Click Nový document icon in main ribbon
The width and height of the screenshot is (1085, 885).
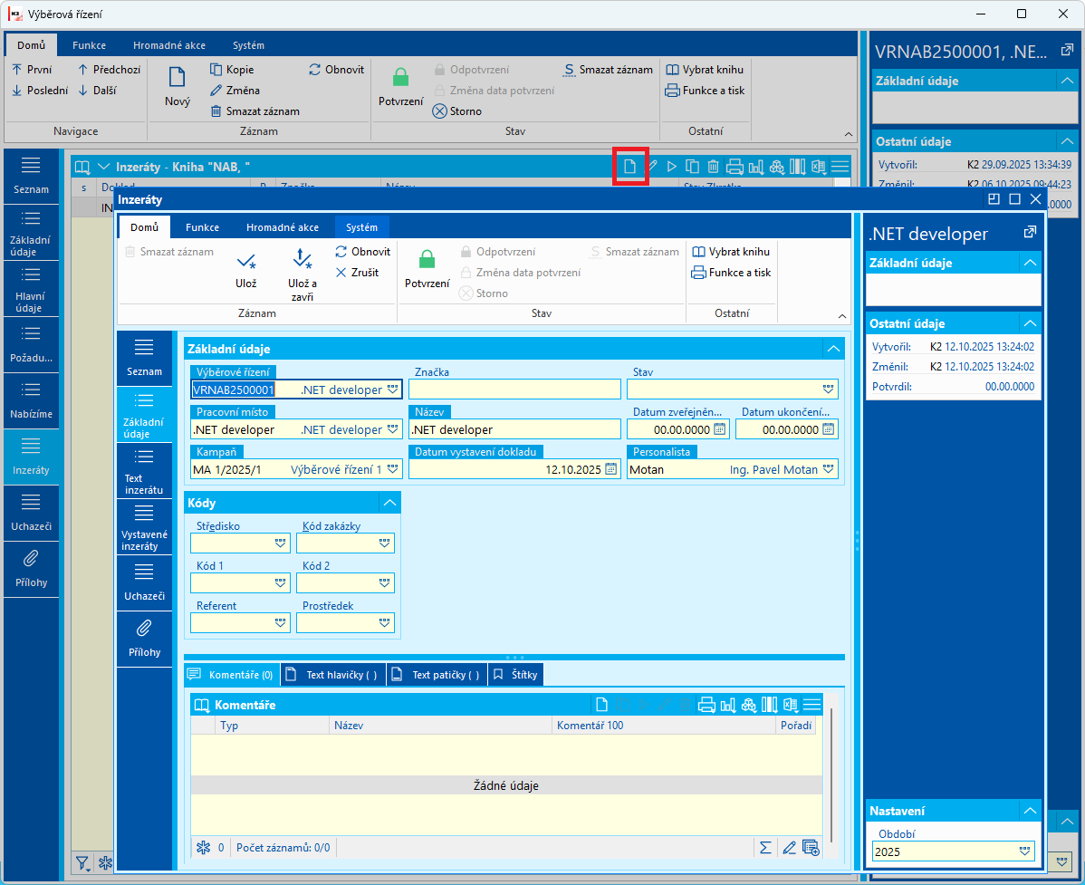coord(178,77)
